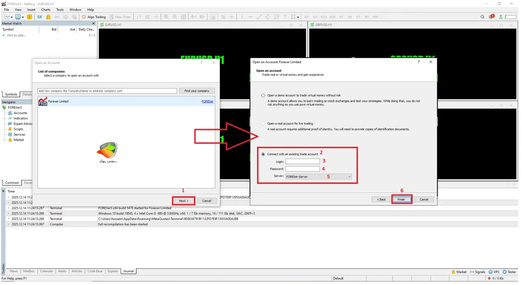The image size is (521, 285).
Task: Select the crosshair tool in toolbar
Action: coord(232,17)
